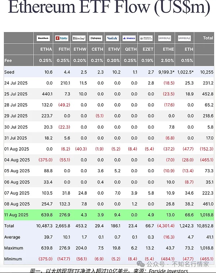Select the Grayscale logo above ETHE
Image resolution: width=216 pixels, height=273 pixels.
click(165, 38)
